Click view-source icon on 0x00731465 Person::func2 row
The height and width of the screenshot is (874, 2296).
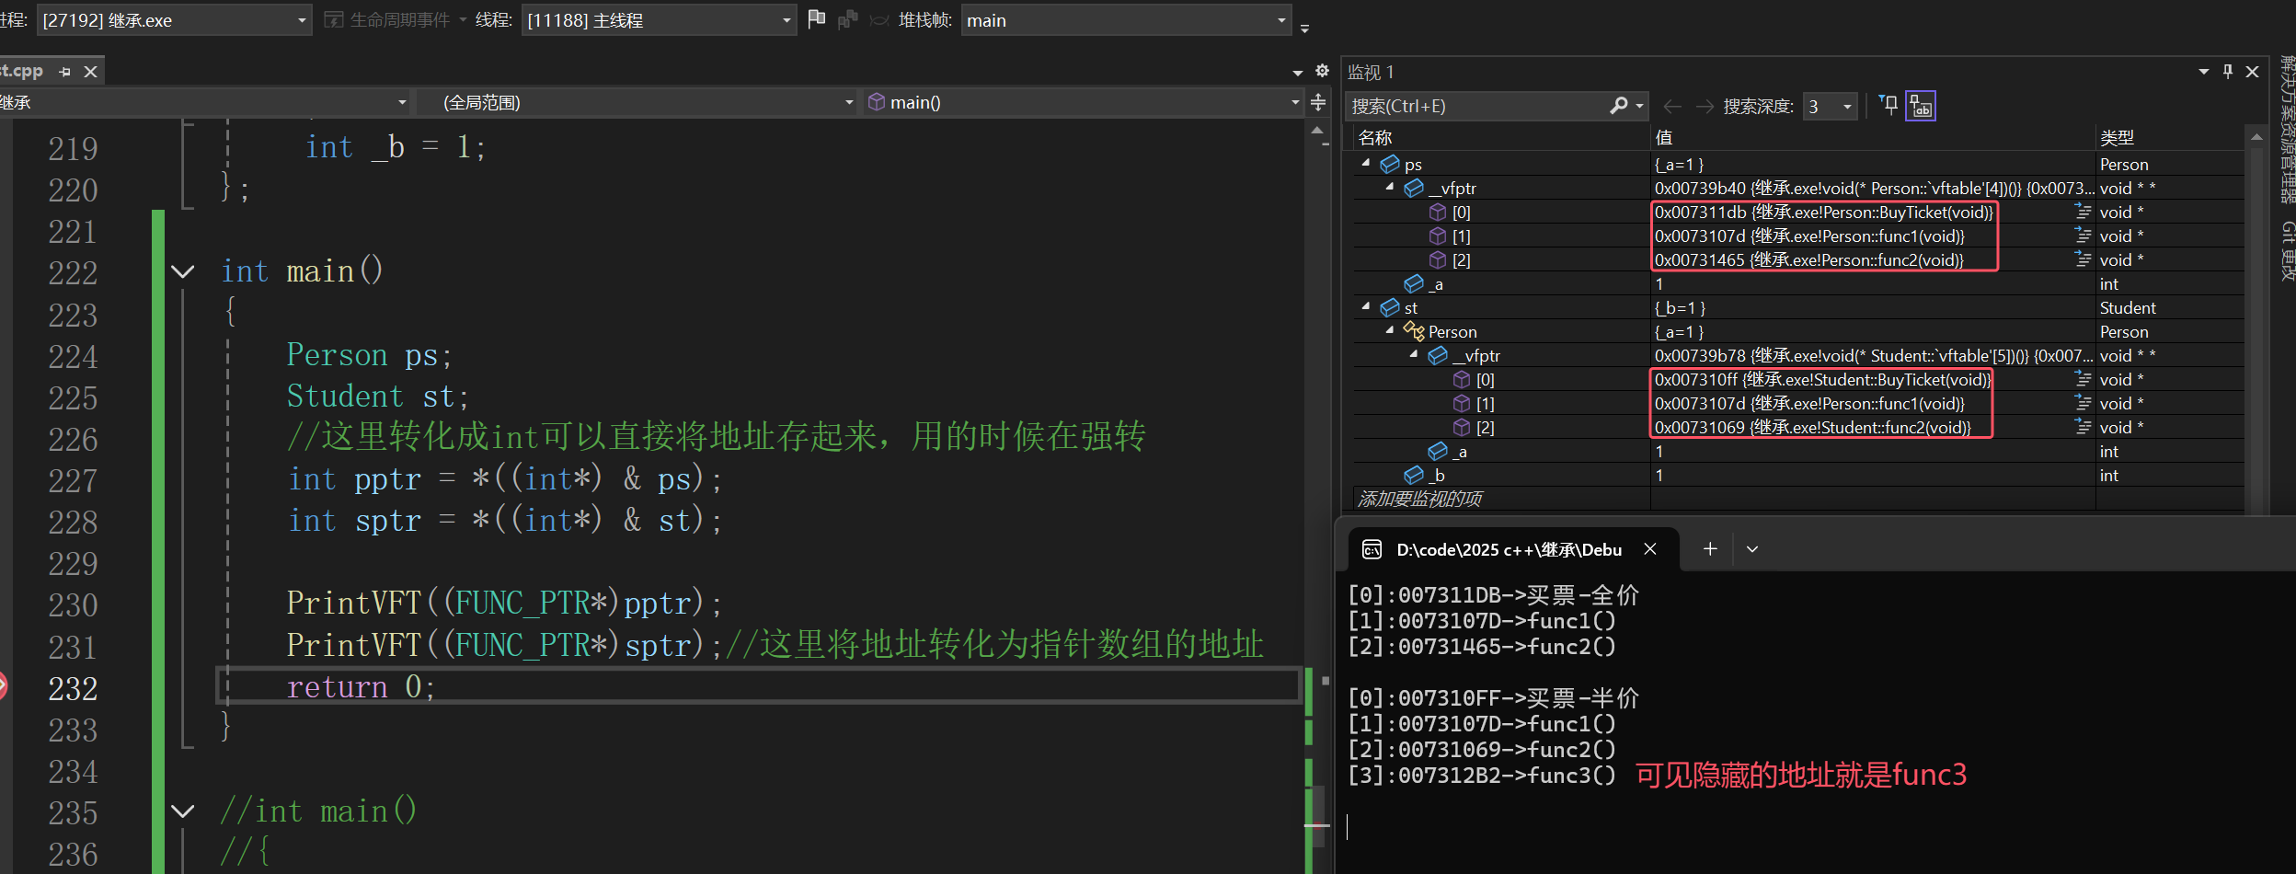2084,259
